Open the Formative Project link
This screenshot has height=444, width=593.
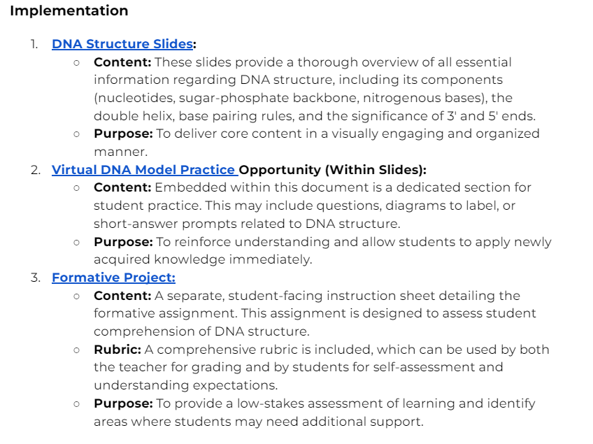point(113,278)
